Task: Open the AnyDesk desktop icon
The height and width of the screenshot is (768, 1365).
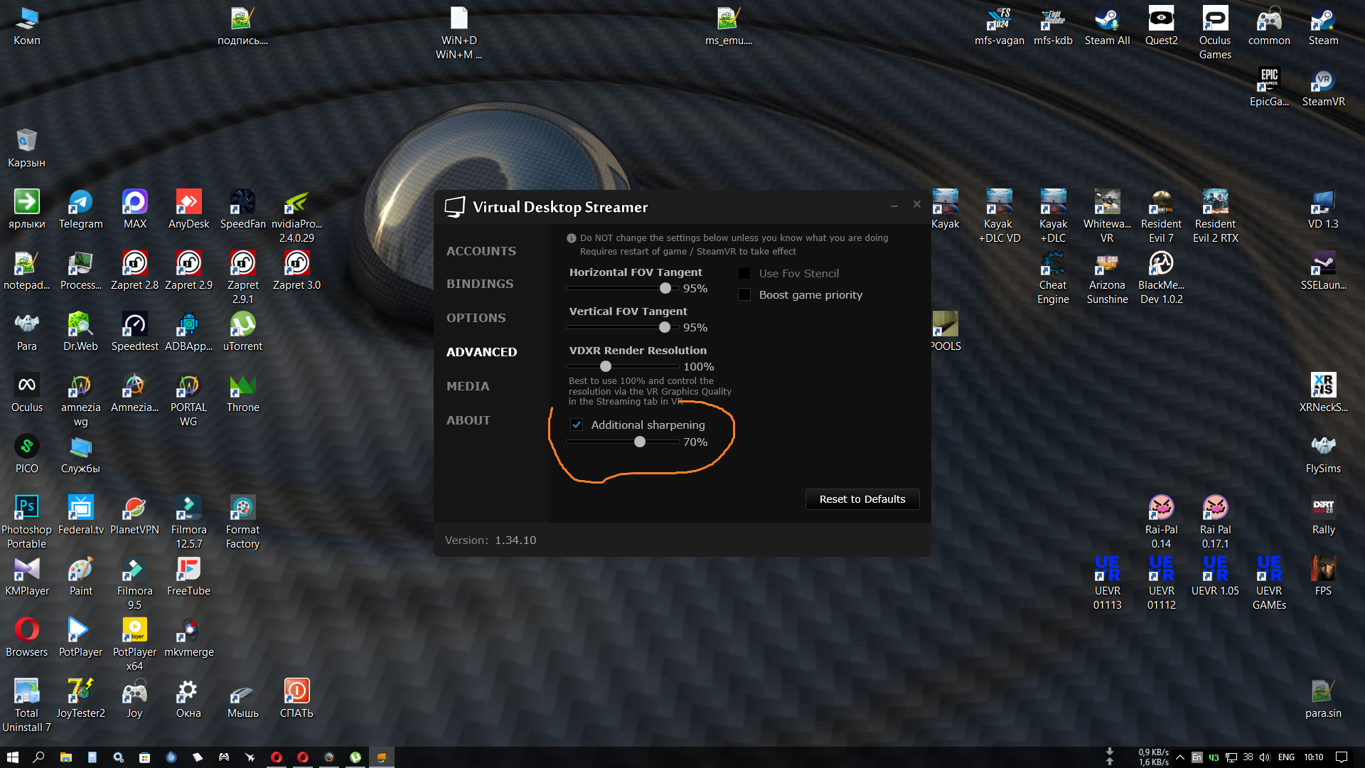Action: (x=188, y=203)
